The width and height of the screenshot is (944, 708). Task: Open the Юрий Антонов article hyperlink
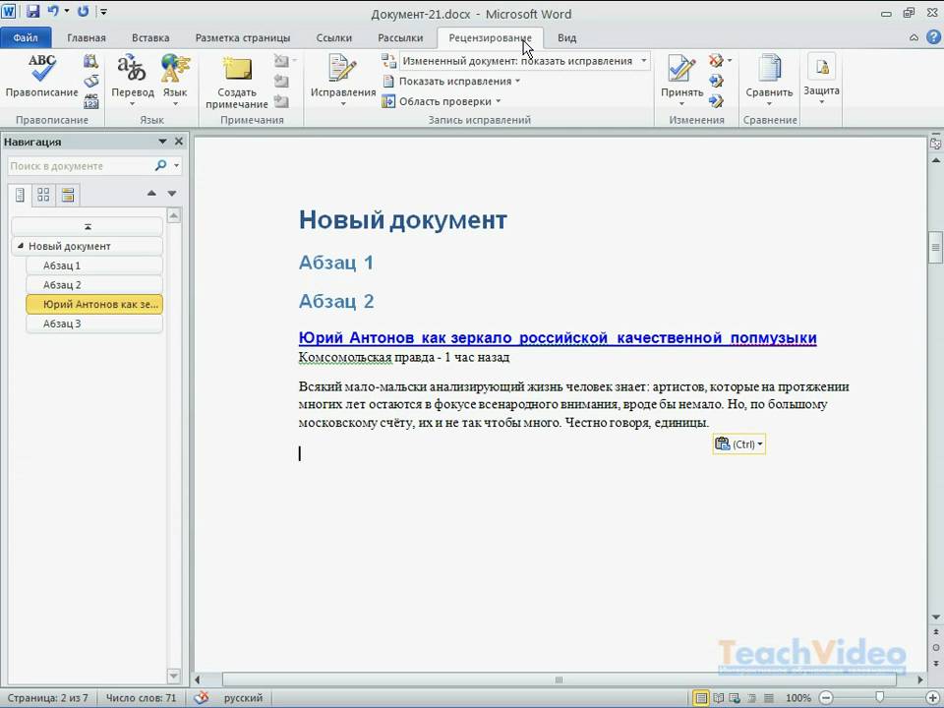[558, 337]
